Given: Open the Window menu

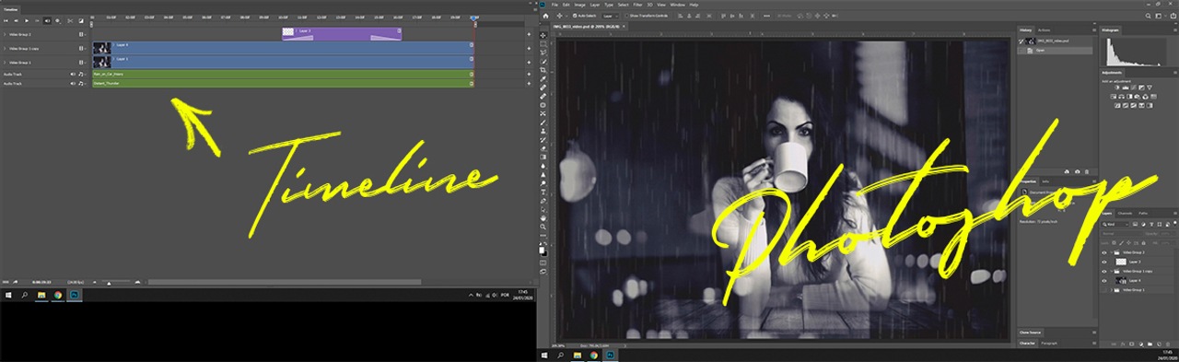Looking at the screenshot, I should coord(678,5).
